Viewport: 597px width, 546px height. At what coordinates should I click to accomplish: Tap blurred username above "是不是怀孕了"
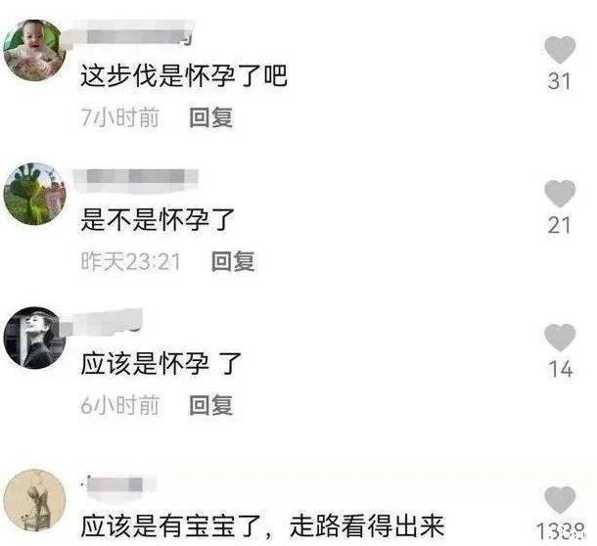pyautogui.click(x=135, y=178)
